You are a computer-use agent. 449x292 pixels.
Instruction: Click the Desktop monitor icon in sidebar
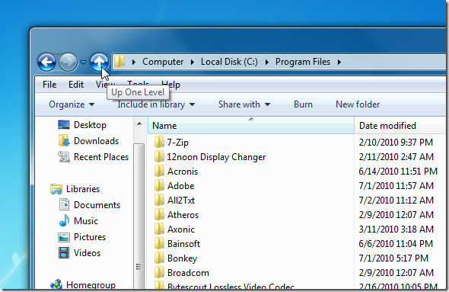click(64, 125)
